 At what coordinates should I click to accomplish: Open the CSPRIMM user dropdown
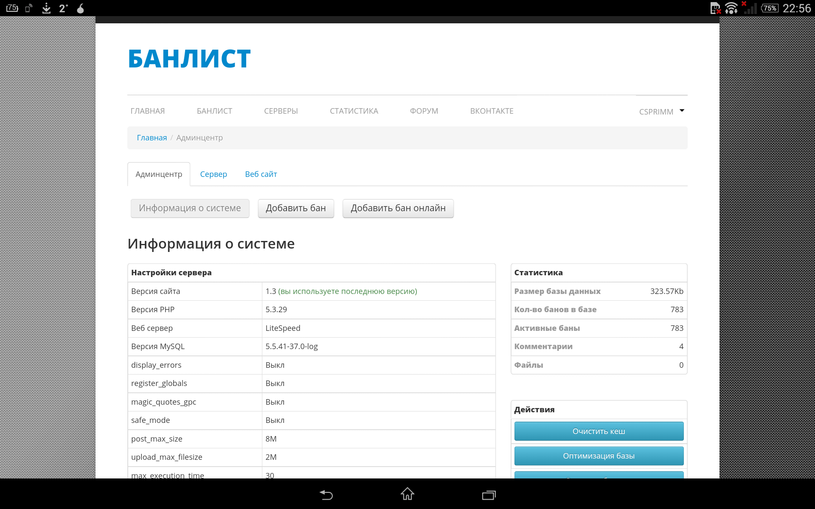click(661, 112)
